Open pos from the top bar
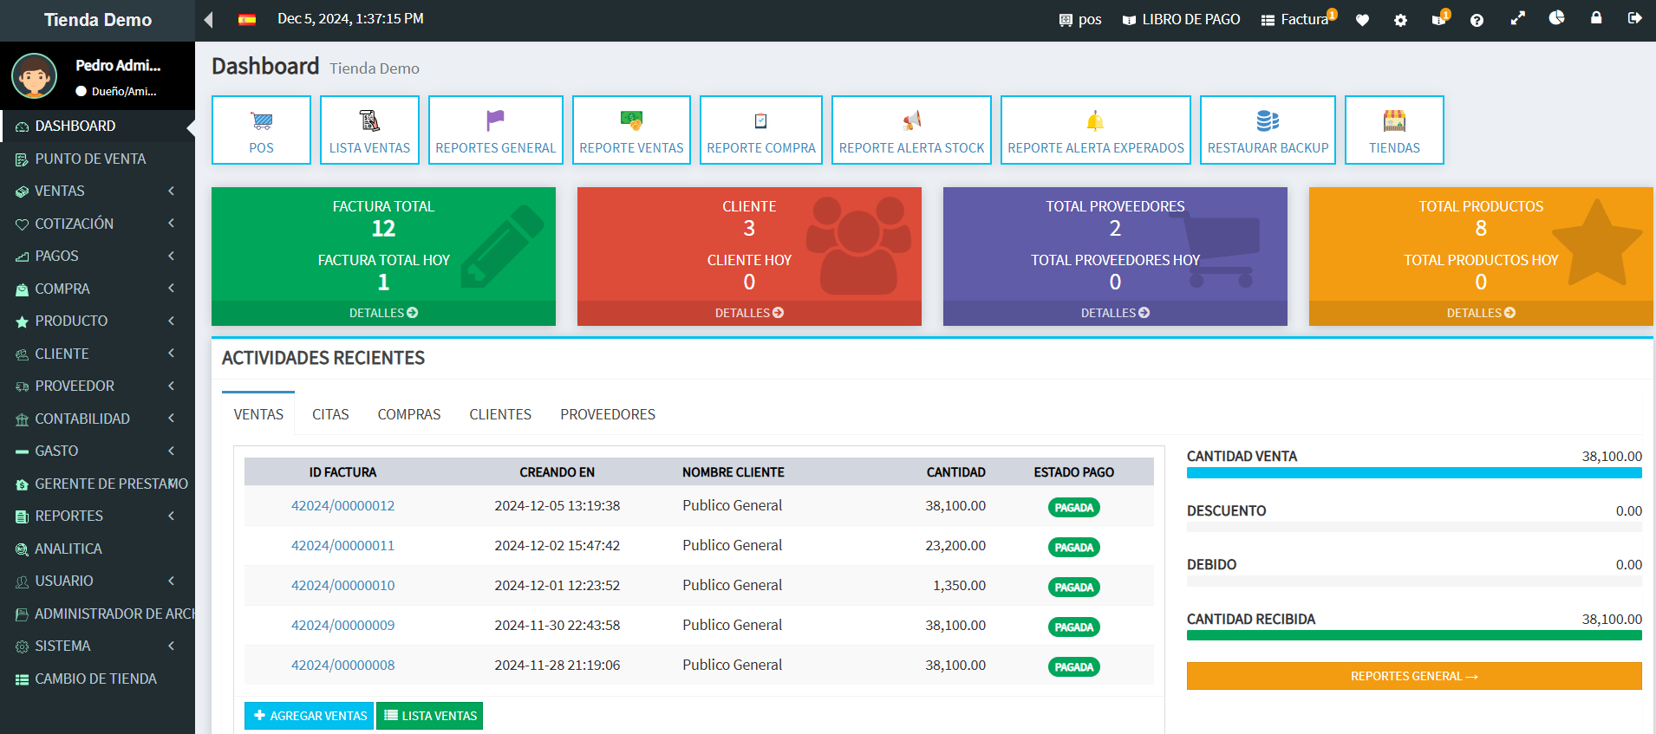Viewport: 1656px width, 734px height. tap(1080, 19)
